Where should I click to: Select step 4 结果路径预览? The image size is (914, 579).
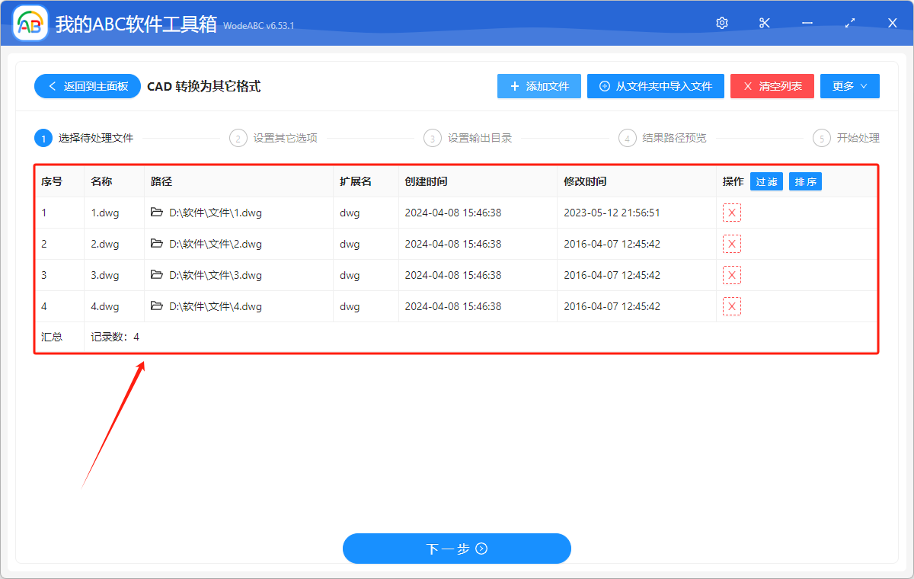663,138
